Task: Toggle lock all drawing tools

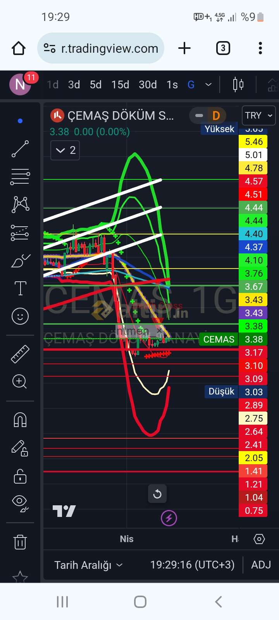Action: [20, 477]
